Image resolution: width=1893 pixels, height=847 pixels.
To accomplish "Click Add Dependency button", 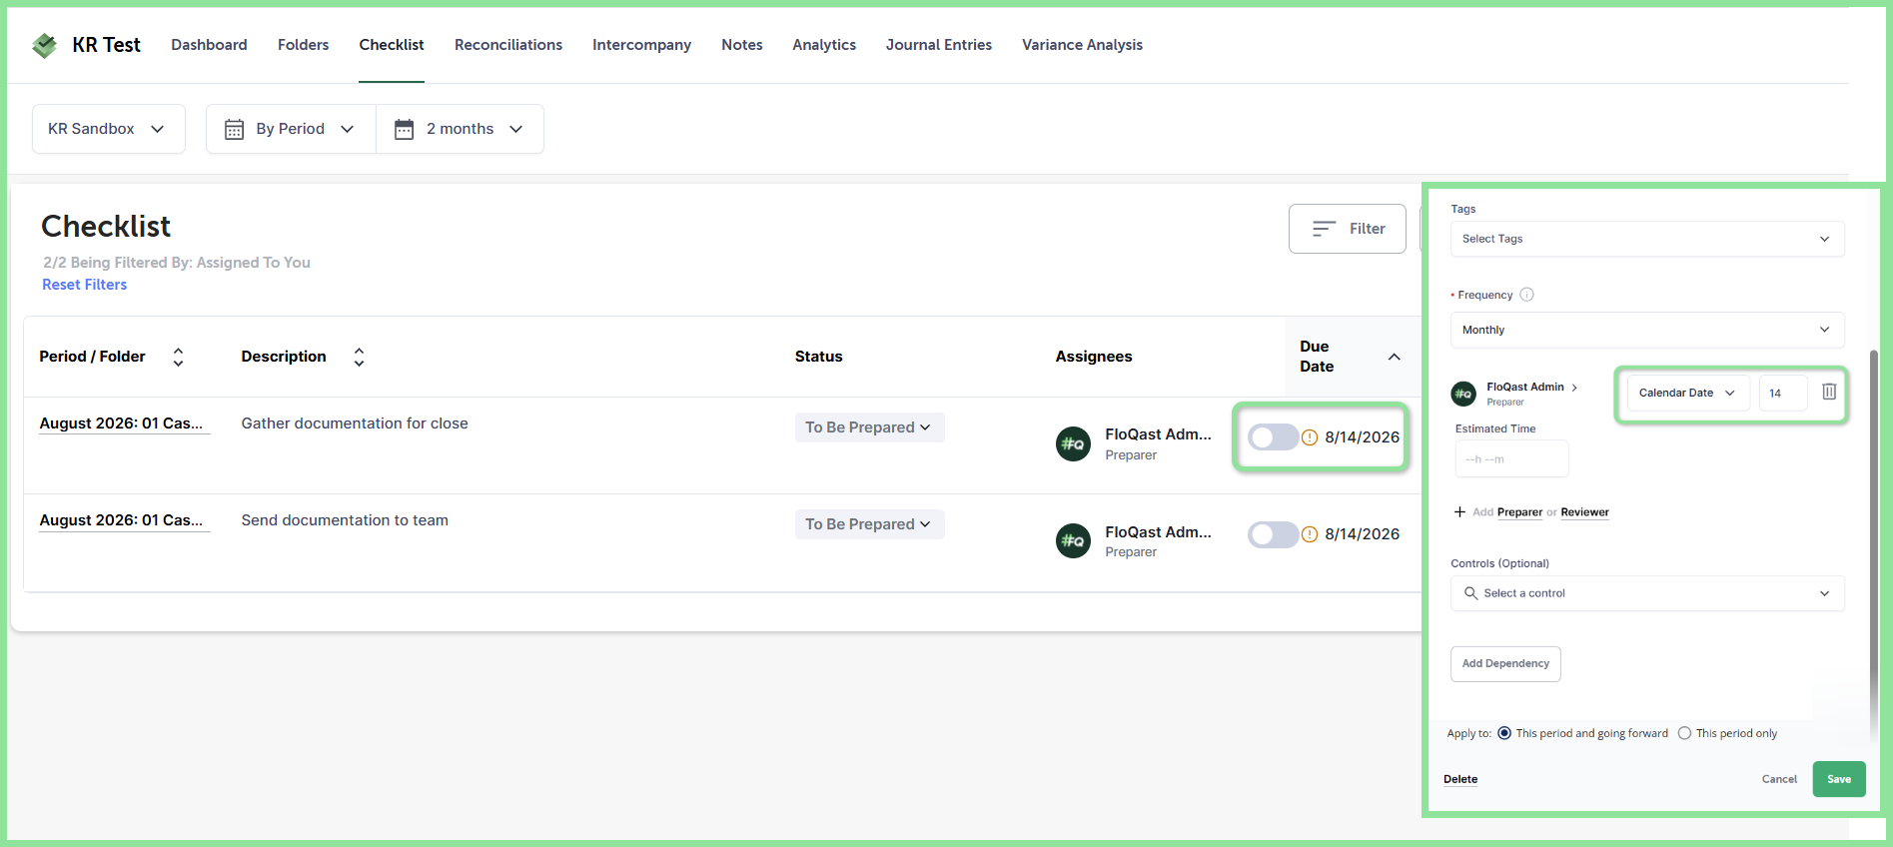I will coord(1505,663).
